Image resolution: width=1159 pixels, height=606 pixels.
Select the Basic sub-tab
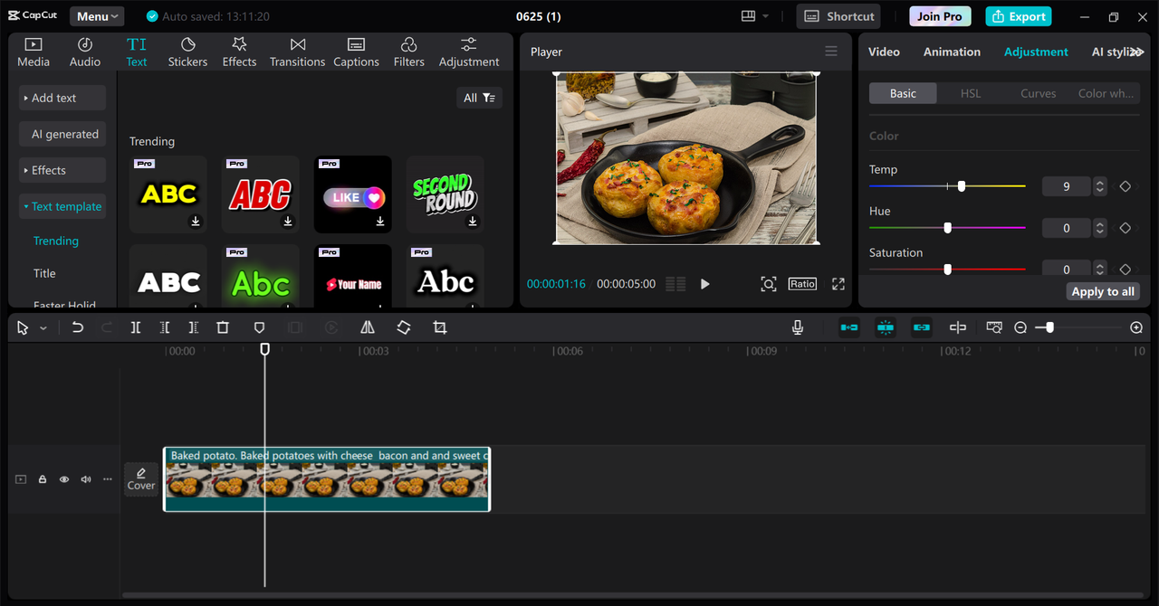903,93
